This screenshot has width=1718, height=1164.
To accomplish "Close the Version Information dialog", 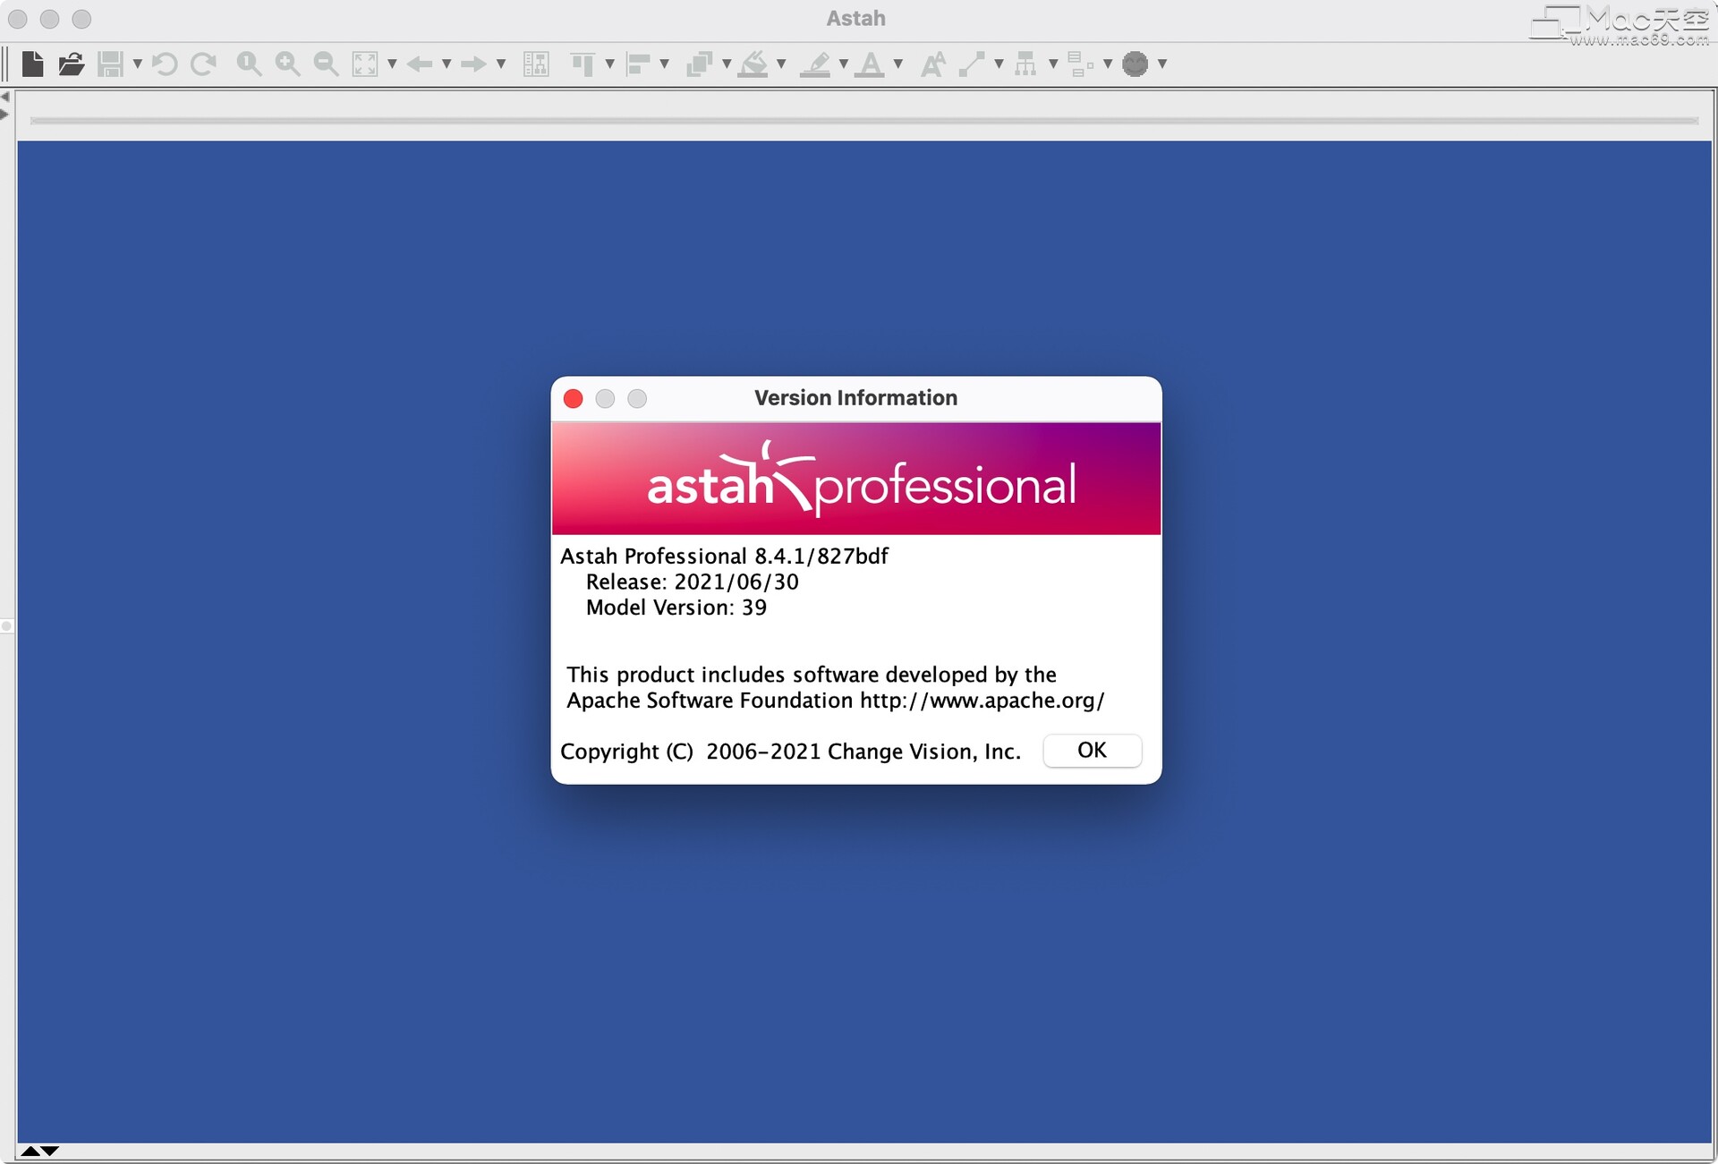I will coord(574,398).
